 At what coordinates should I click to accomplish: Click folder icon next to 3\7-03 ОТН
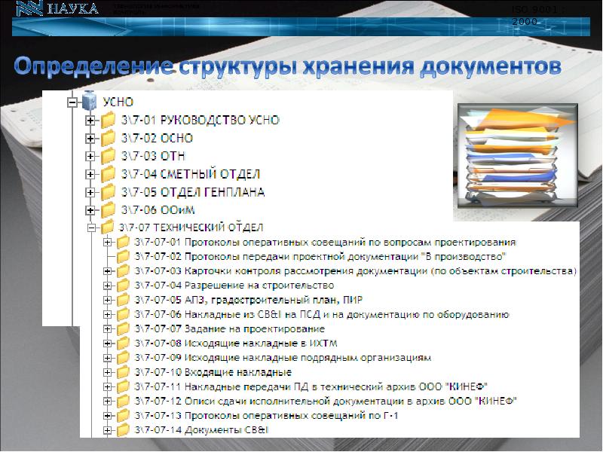point(108,156)
